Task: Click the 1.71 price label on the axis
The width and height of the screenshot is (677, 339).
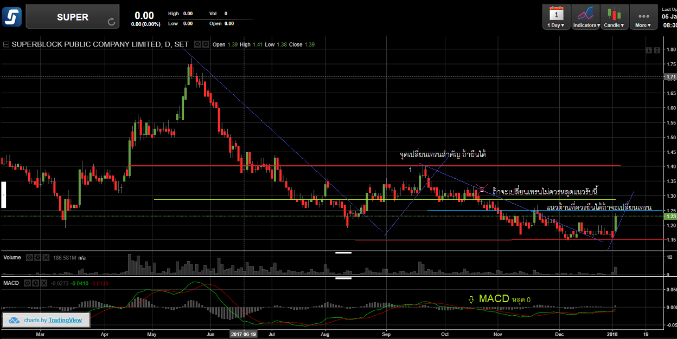Action: [671, 77]
